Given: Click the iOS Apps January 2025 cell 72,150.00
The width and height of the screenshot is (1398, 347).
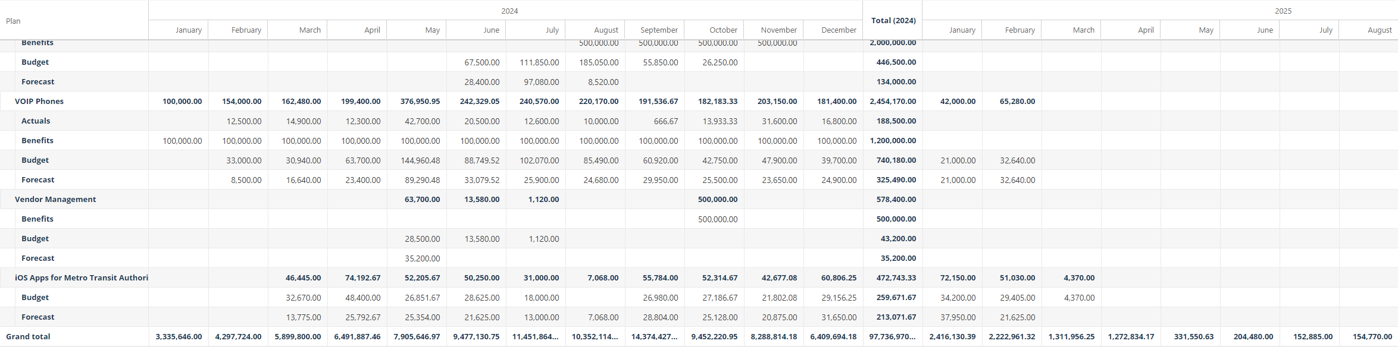Looking at the screenshot, I should pos(952,277).
